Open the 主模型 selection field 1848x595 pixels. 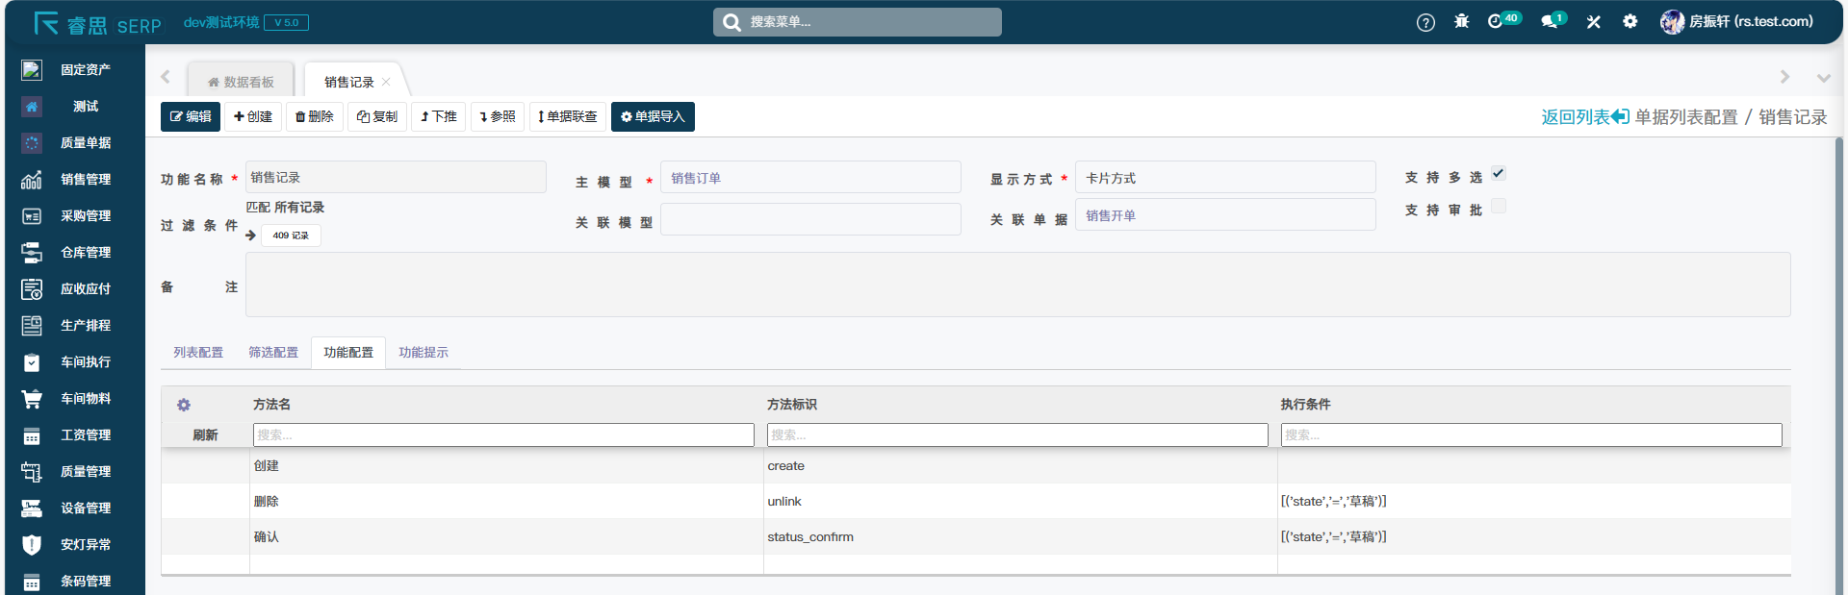pyautogui.click(x=809, y=178)
